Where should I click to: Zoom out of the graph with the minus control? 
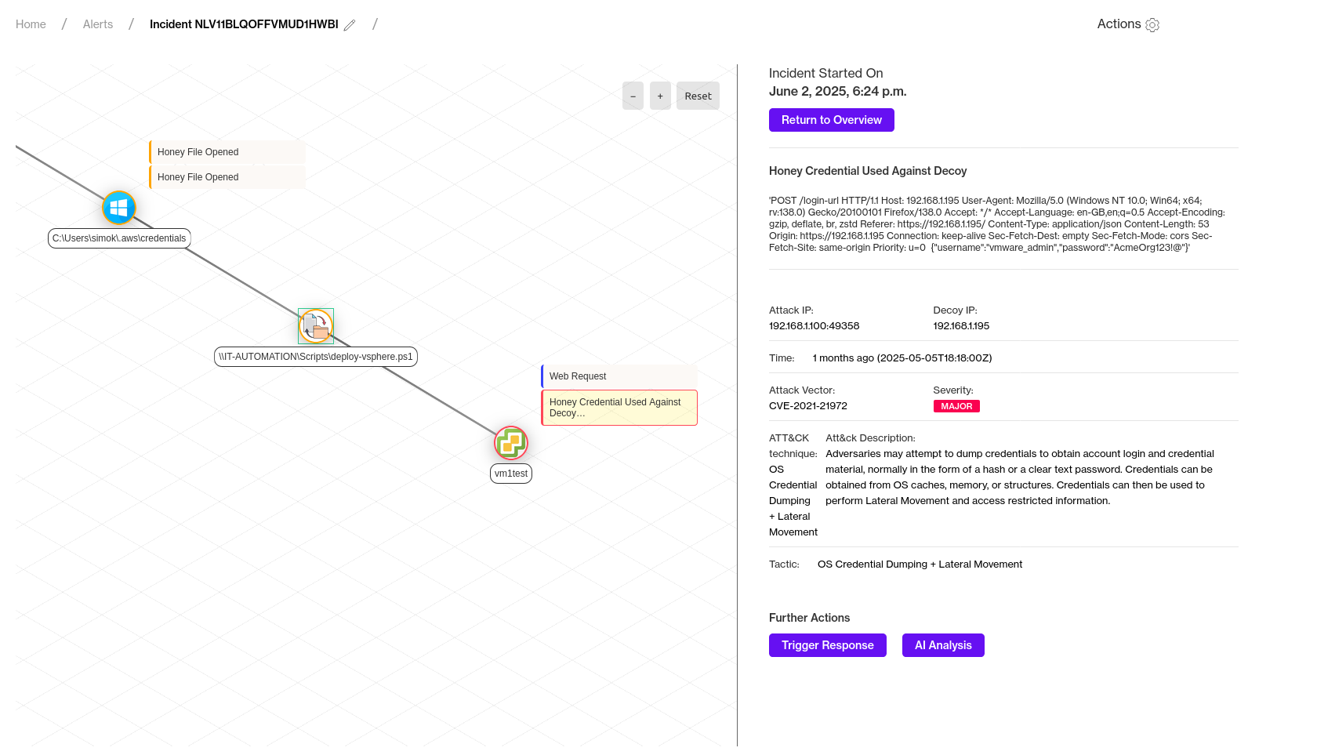pyautogui.click(x=632, y=95)
